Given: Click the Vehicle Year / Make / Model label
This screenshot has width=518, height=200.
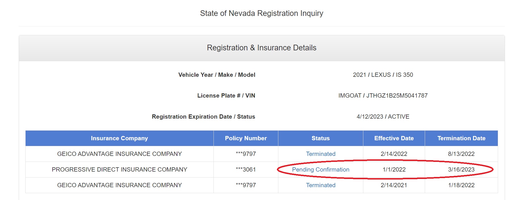Looking at the screenshot, I should [x=217, y=75].
